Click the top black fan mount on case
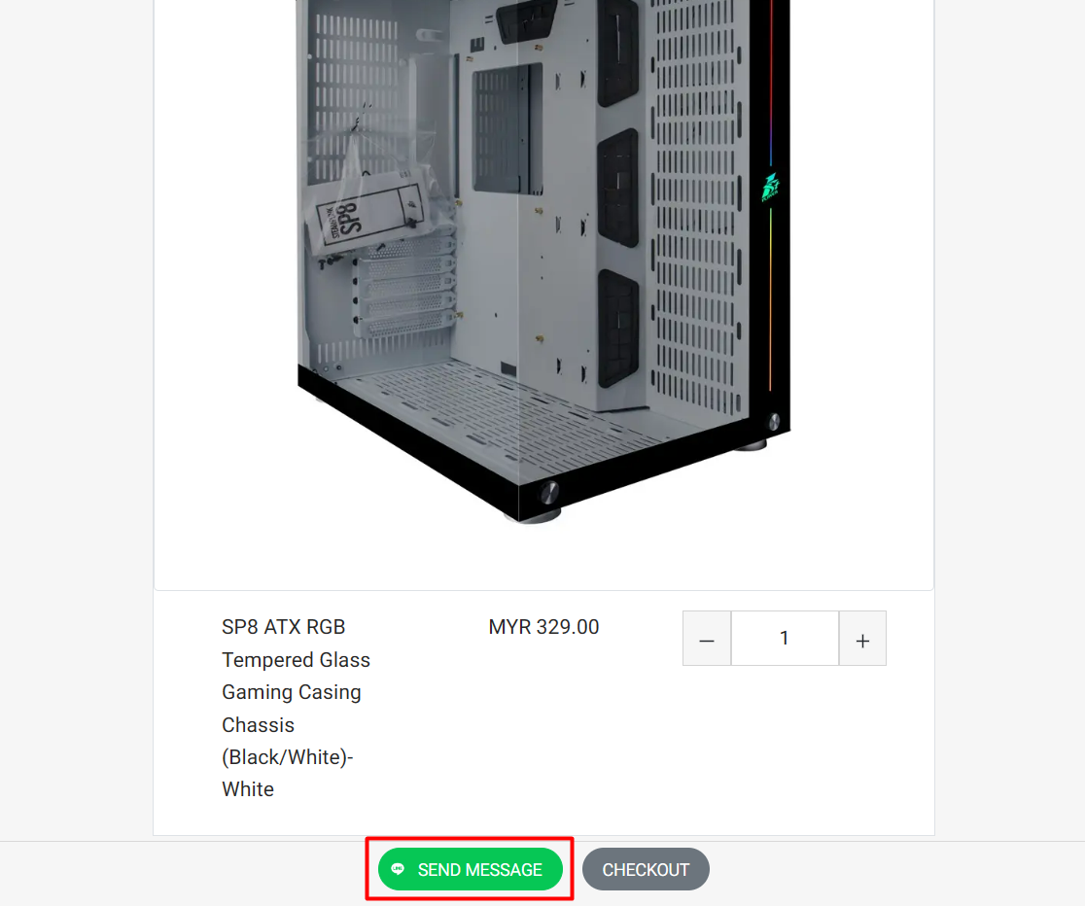 (617, 52)
